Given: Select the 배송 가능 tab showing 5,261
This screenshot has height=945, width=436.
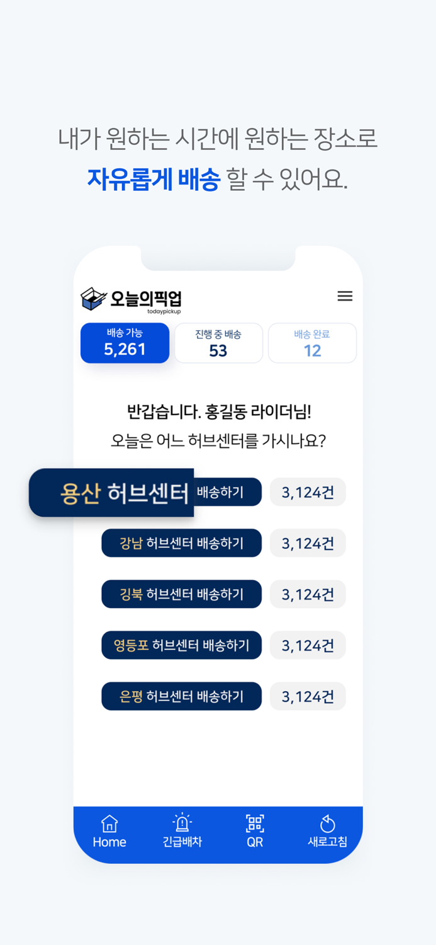Looking at the screenshot, I should pos(125,343).
